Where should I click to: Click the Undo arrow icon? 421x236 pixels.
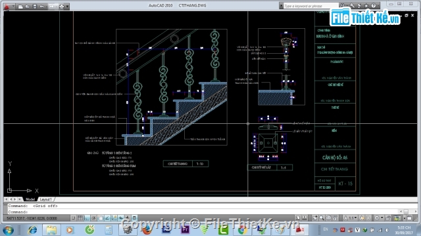pyautogui.click(x=42, y=7)
